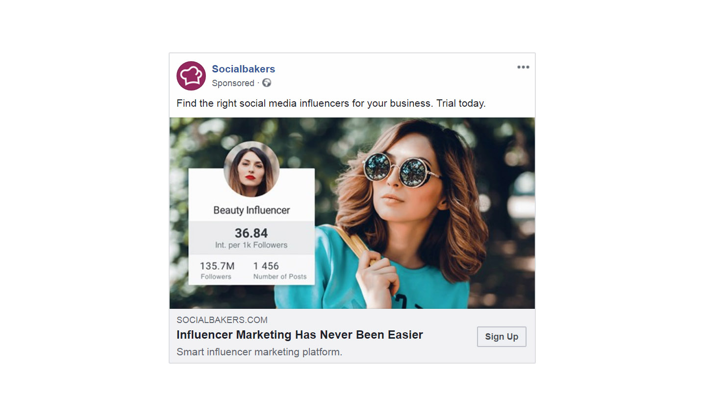
Task: Click the Socialbakers chef hat logo
Action: click(x=191, y=76)
